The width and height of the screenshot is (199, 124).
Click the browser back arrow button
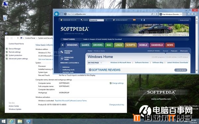click(x=57, y=14)
